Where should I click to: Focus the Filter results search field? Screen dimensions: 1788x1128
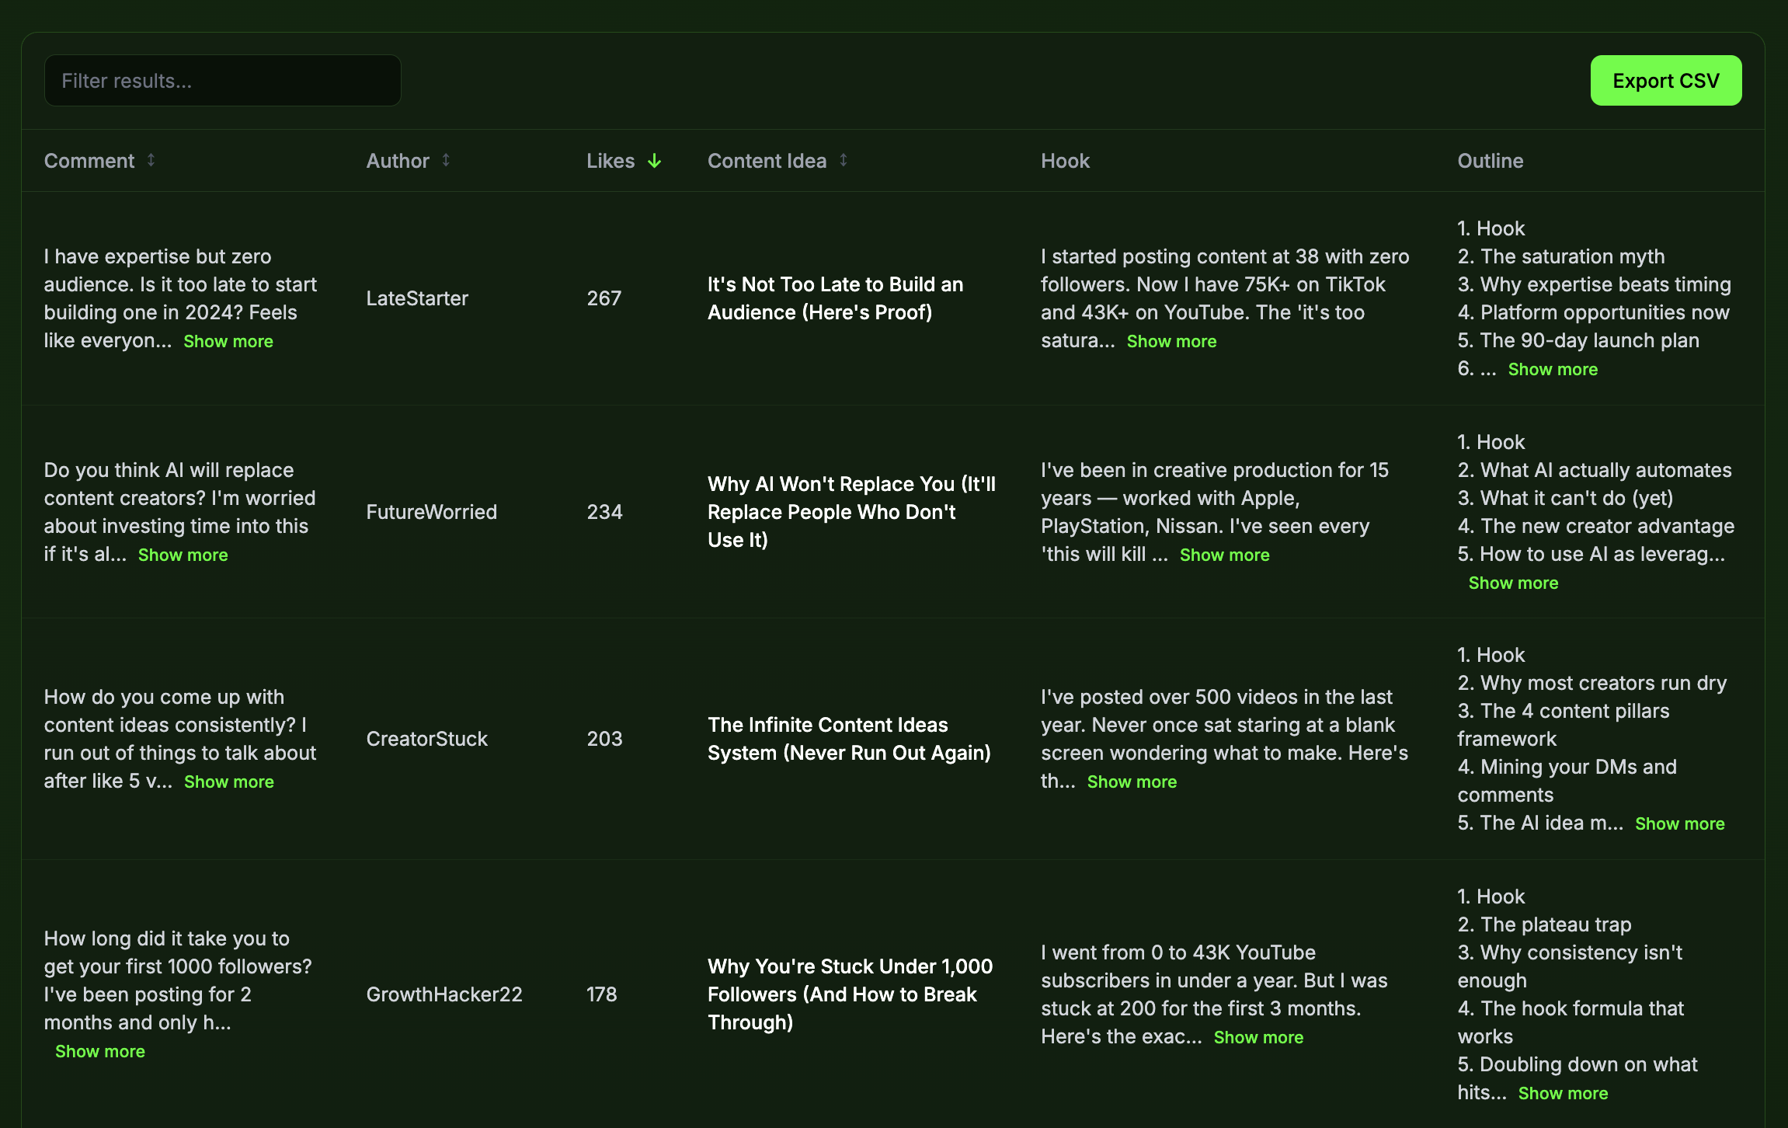point(223,81)
